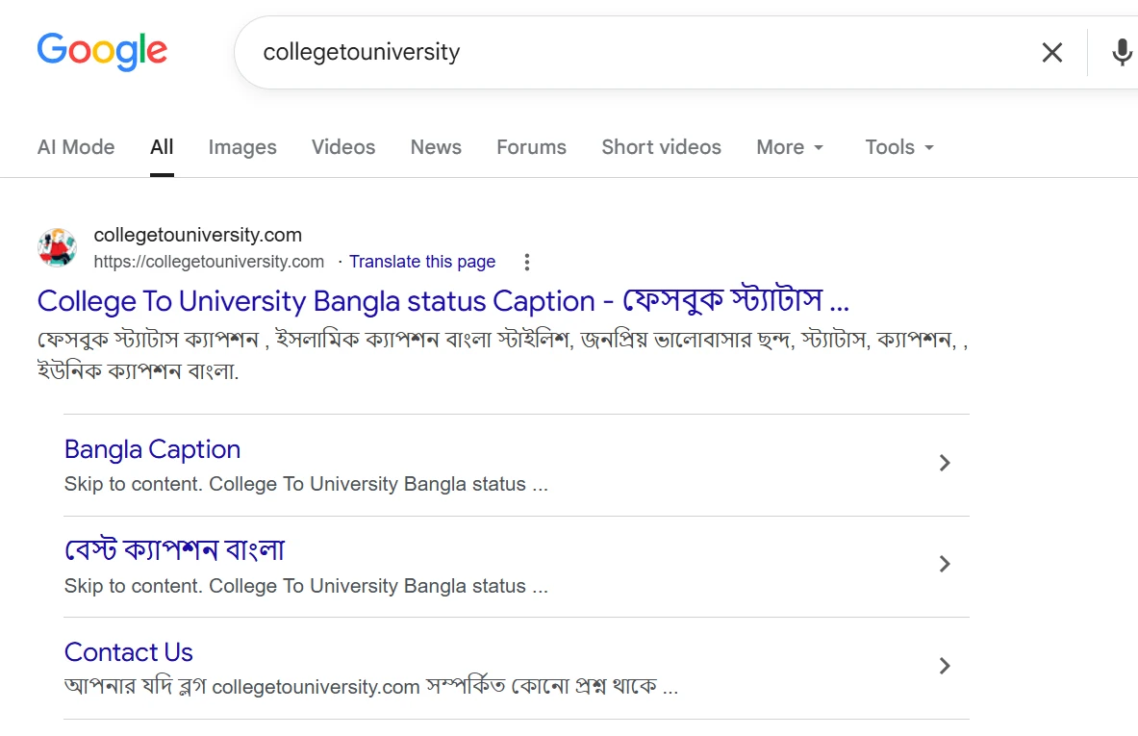Viewport: 1138px width, 736px height.
Task: Switch to the AI Mode tab
Action: (x=76, y=147)
